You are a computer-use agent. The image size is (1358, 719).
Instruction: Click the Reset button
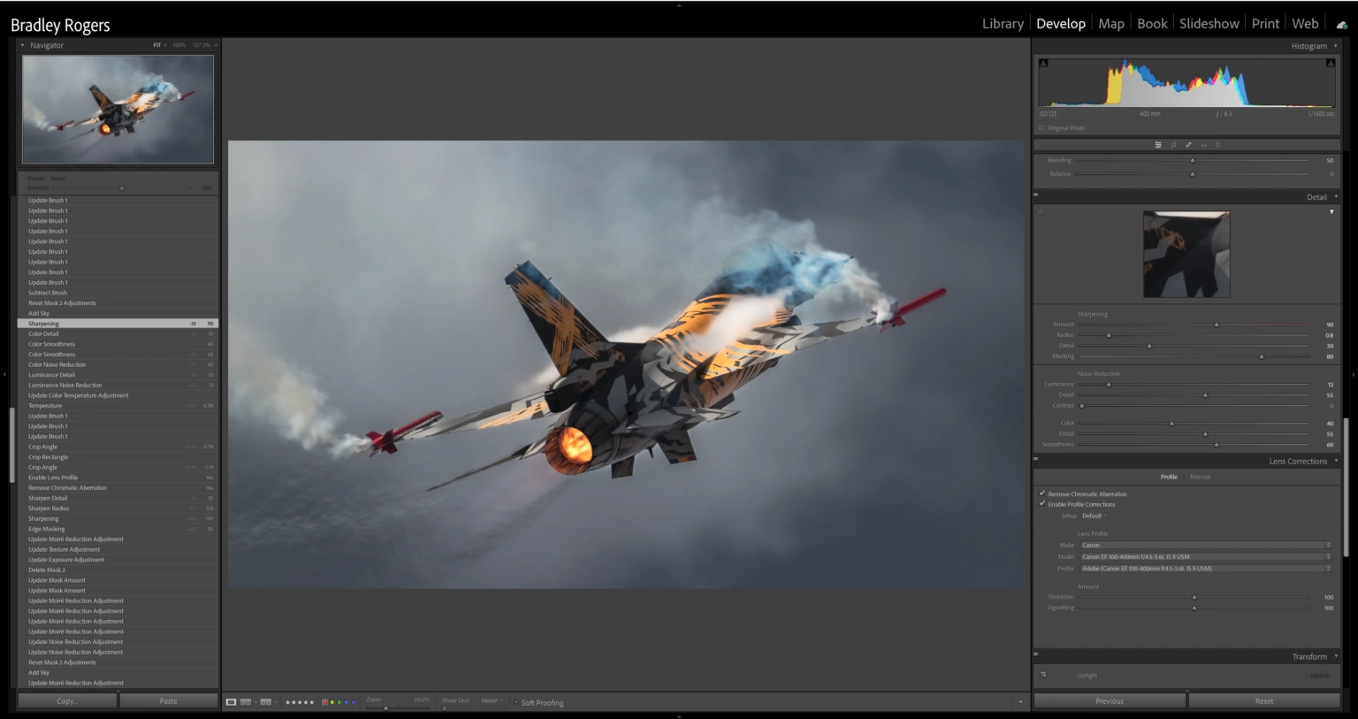point(1264,700)
